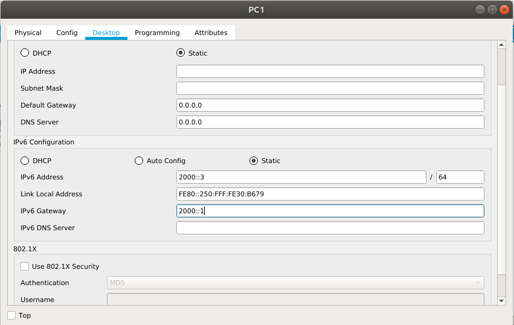The image size is (514, 325).
Task: Click the IPv6 prefix length field
Action: 460,177
